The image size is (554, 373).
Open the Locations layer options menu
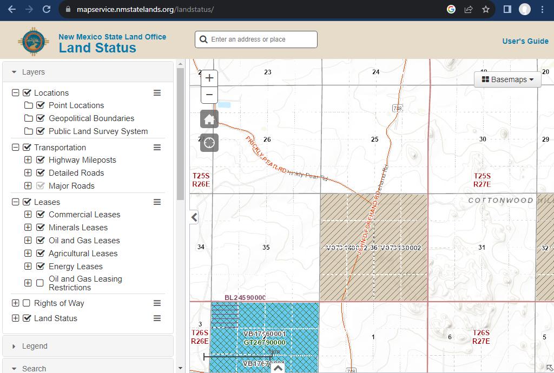pyautogui.click(x=157, y=93)
